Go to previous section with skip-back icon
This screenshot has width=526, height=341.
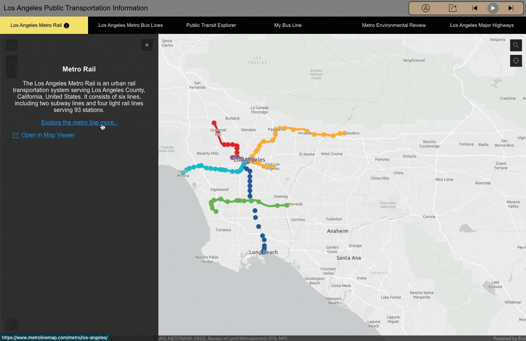475,8
